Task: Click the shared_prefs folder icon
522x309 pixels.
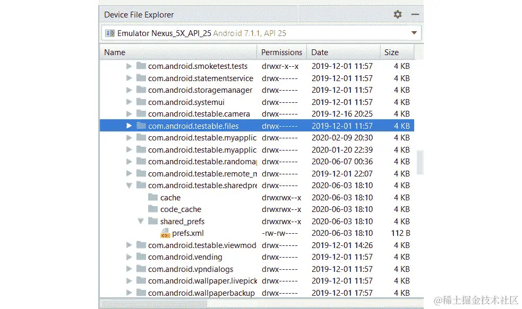Action: (x=153, y=221)
